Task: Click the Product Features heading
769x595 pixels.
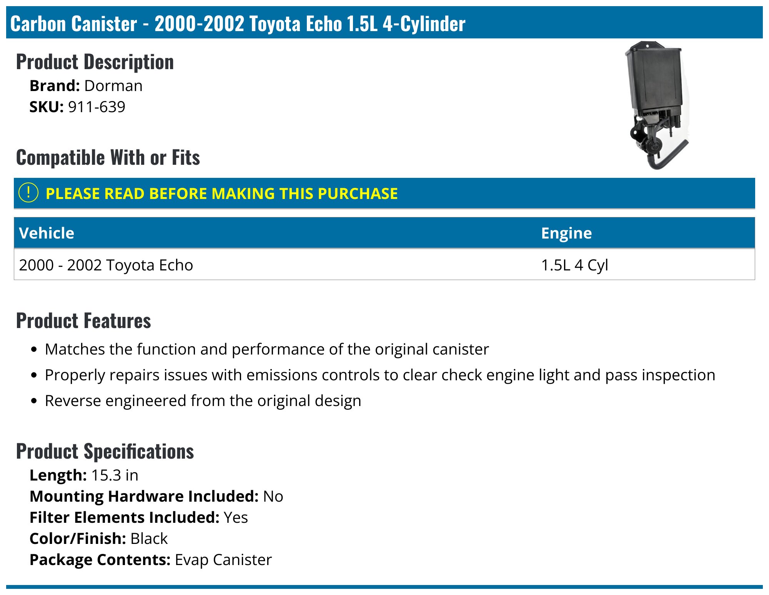Action: 83,321
